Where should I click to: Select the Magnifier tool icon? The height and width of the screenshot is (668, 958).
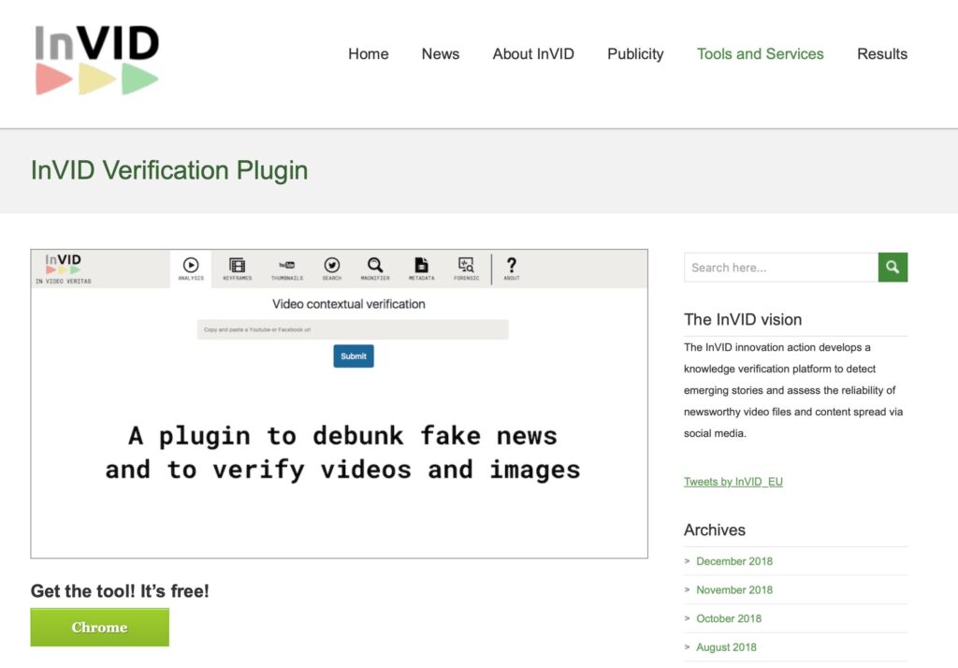[374, 268]
